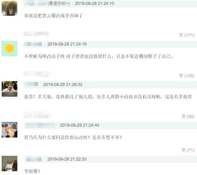
Task: Click the comment beginning 贾乃亮为什么要同意
Action: 73,138
